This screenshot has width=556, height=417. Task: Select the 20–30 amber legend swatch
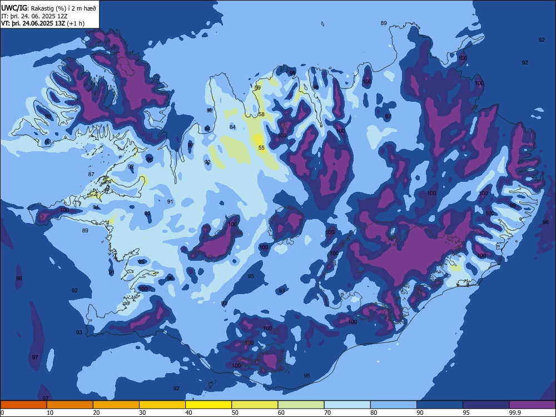(x=116, y=405)
